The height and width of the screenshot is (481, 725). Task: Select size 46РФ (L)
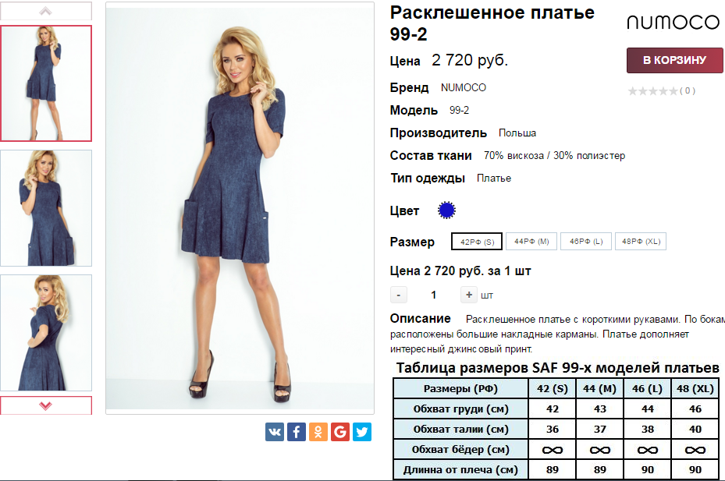[x=586, y=241]
